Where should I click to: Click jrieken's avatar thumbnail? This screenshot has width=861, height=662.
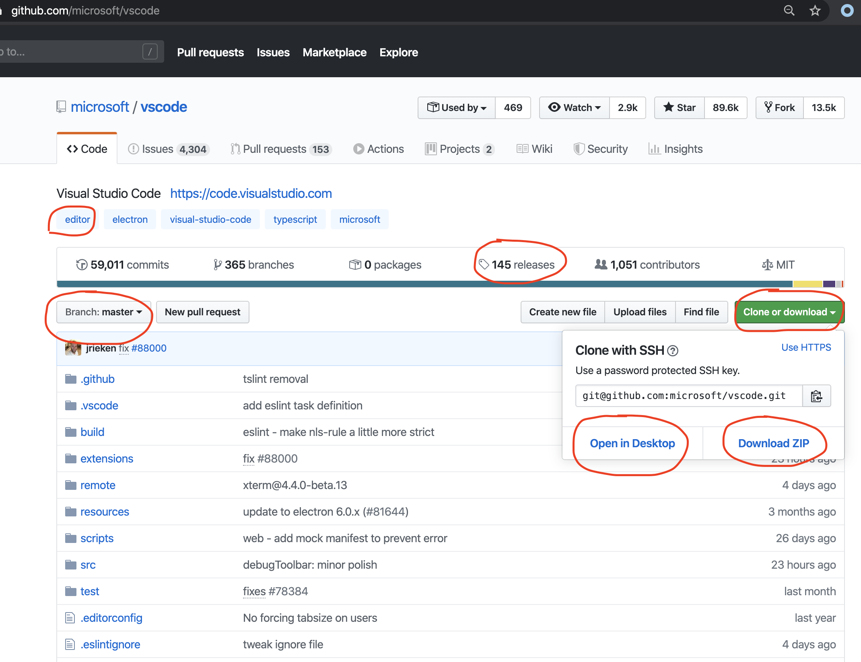coord(73,348)
